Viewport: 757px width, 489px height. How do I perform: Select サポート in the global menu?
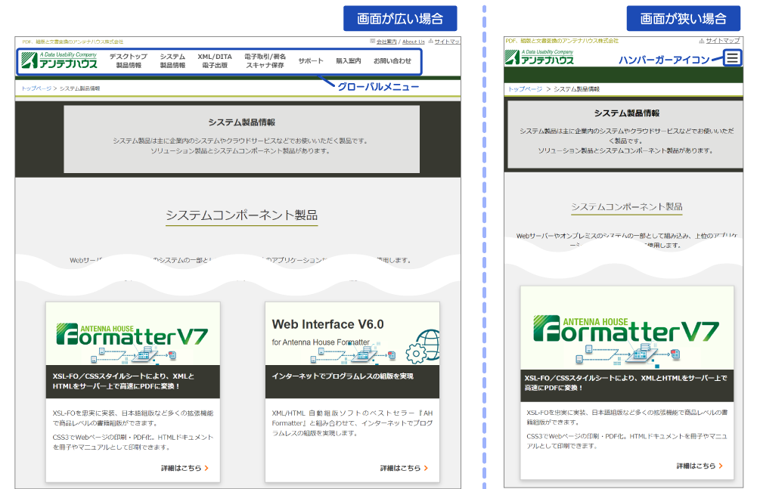click(x=310, y=61)
